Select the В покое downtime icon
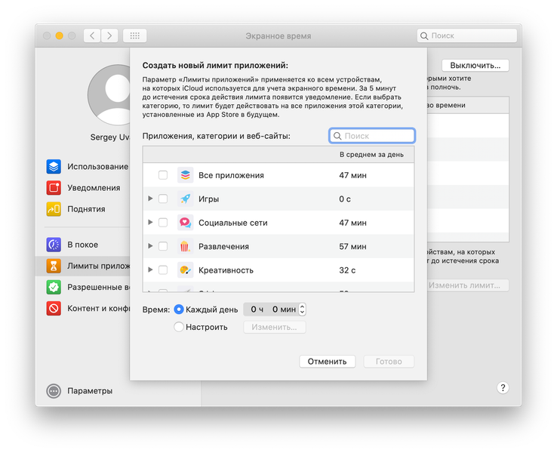This screenshot has height=453, width=557. click(x=54, y=245)
